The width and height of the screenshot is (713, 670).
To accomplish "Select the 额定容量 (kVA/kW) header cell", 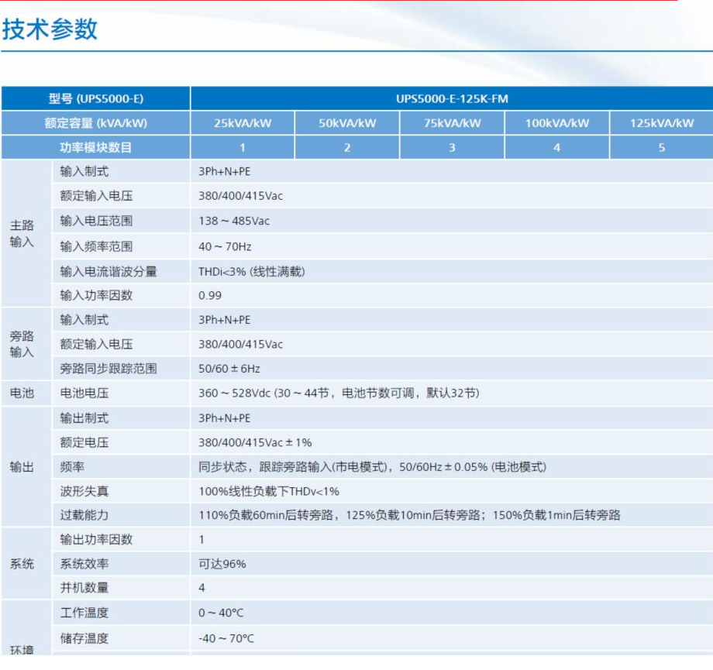I will [x=96, y=123].
